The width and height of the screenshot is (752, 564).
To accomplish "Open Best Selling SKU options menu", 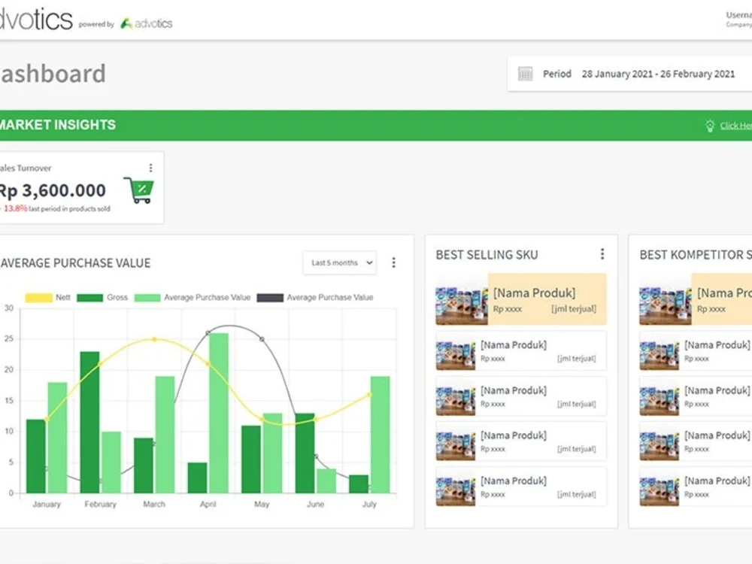I will (x=602, y=254).
